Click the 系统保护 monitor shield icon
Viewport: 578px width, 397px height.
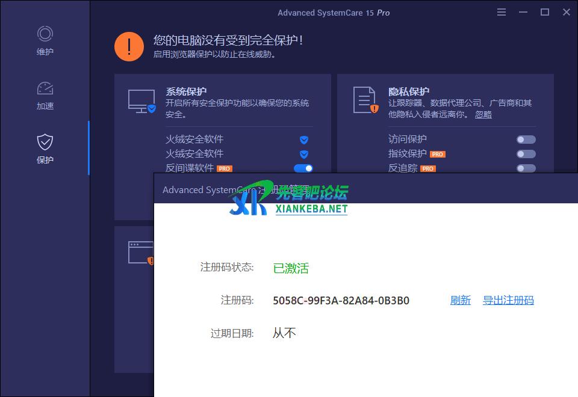(x=141, y=100)
